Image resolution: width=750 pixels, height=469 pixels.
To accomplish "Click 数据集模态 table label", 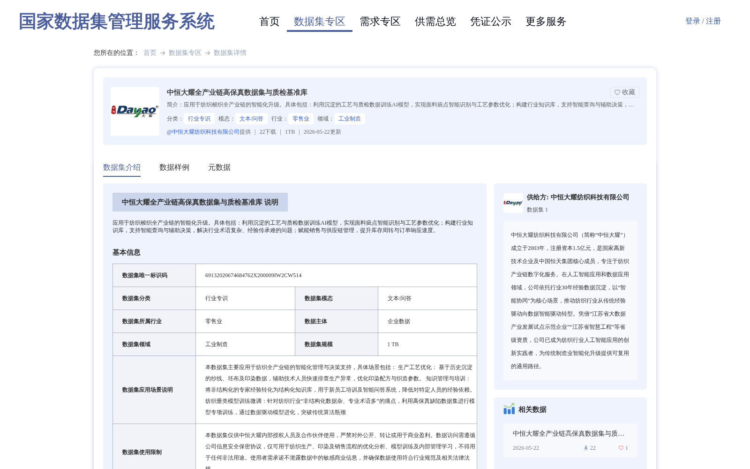I will [319, 298].
